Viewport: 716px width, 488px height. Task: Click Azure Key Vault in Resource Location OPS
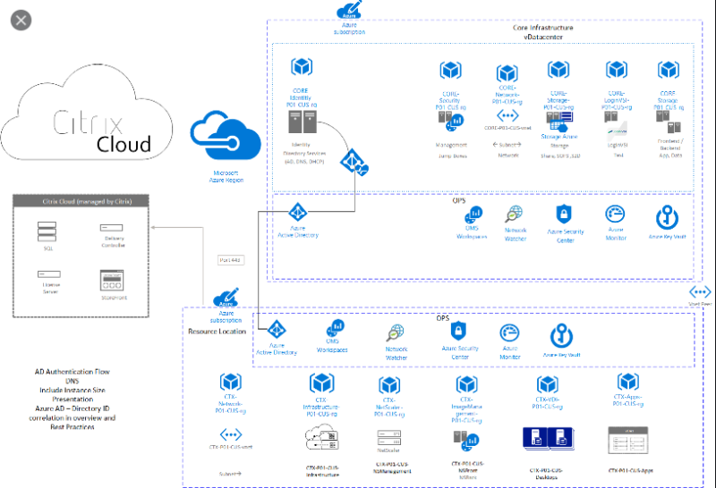coord(562,336)
